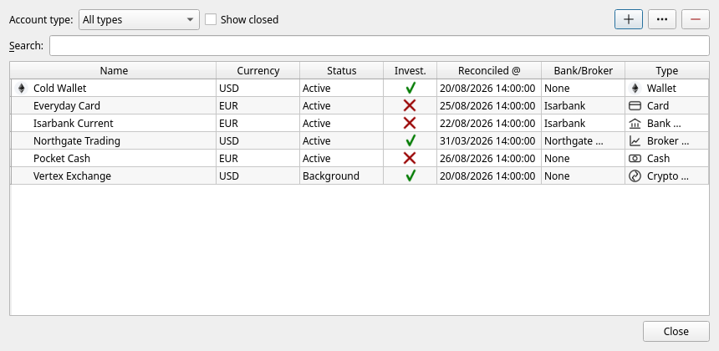Click the chart icon for Northgate Trading type
This screenshot has height=351, width=719.
coord(635,140)
